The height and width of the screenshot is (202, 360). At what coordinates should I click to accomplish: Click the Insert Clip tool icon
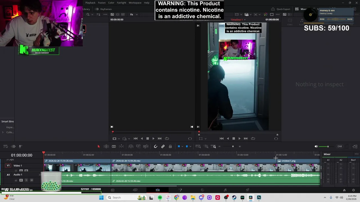[131, 146]
